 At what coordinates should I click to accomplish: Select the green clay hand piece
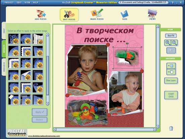[127, 58]
